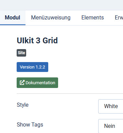Click the word Nein in Show Tags field
This screenshot has height=133, width=123.
click(x=110, y=126)
